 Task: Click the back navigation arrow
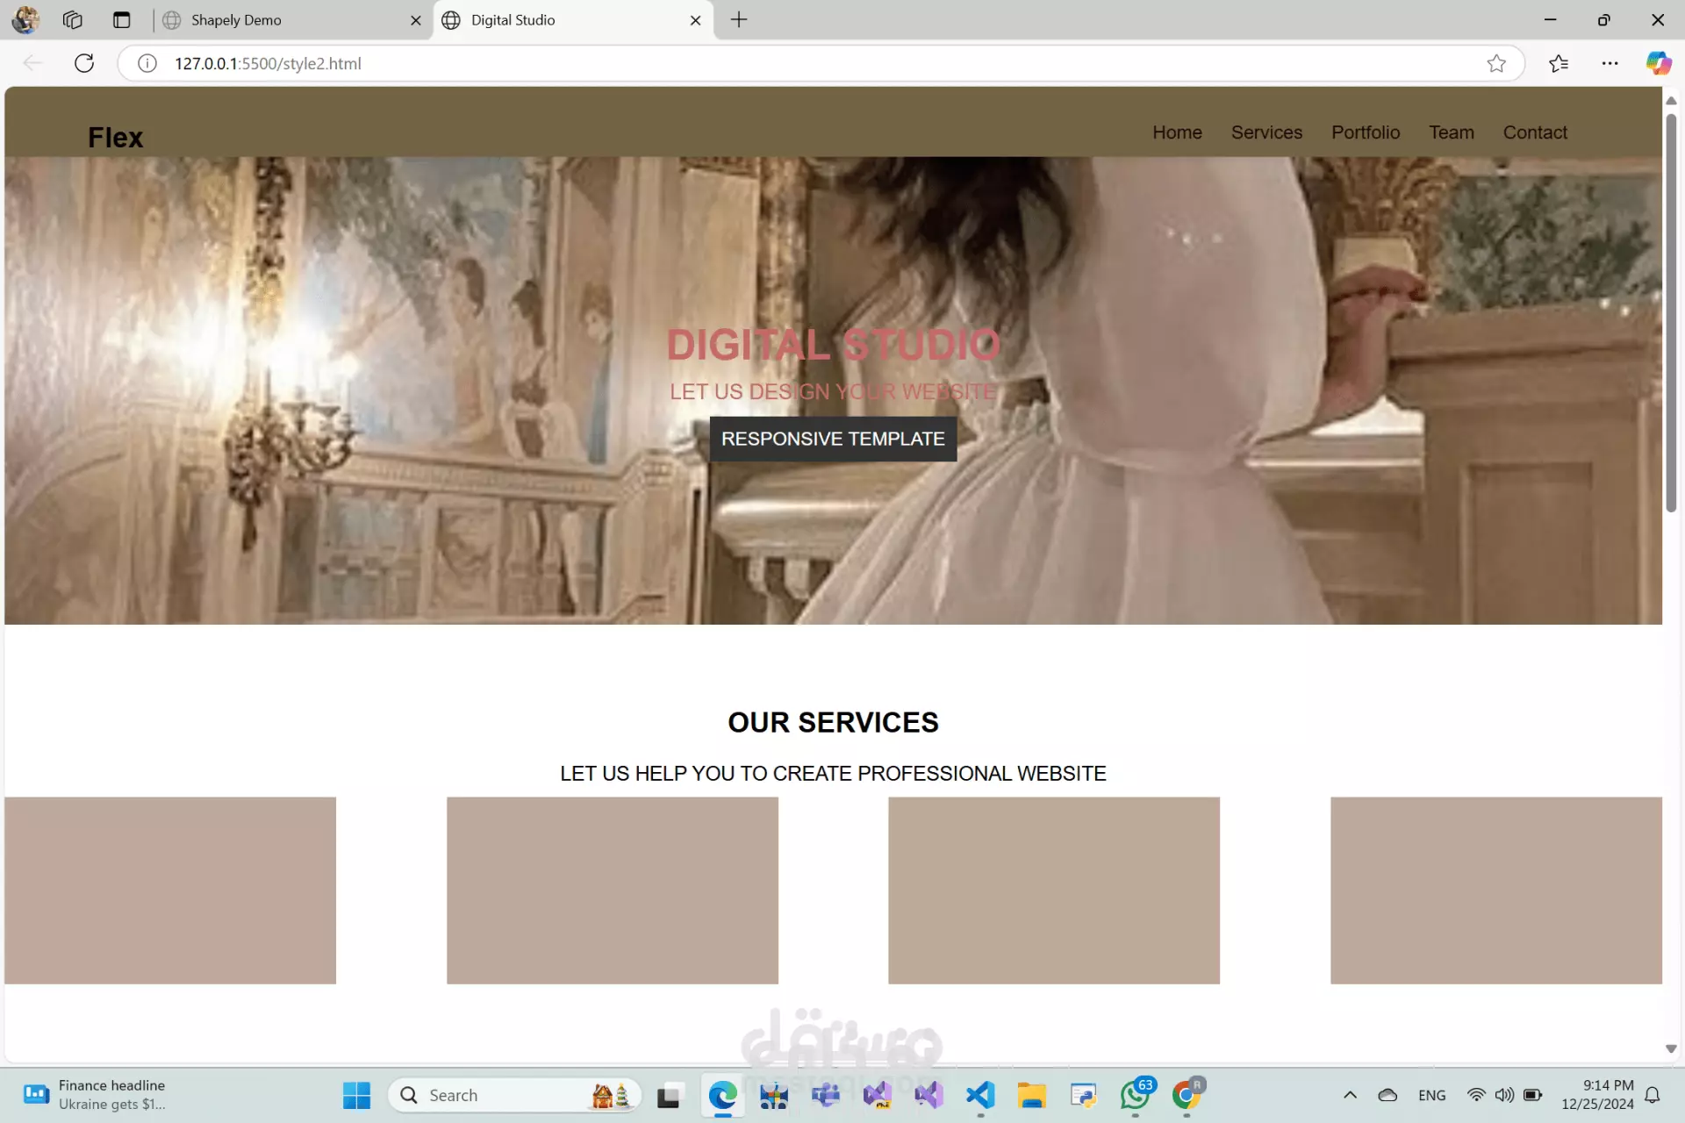(32, 63)
